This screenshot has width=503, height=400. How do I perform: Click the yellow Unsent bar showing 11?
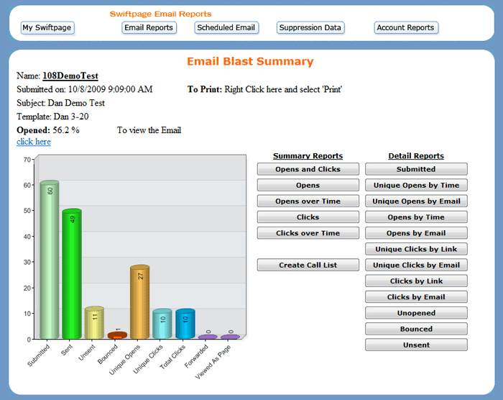[94, 322]
